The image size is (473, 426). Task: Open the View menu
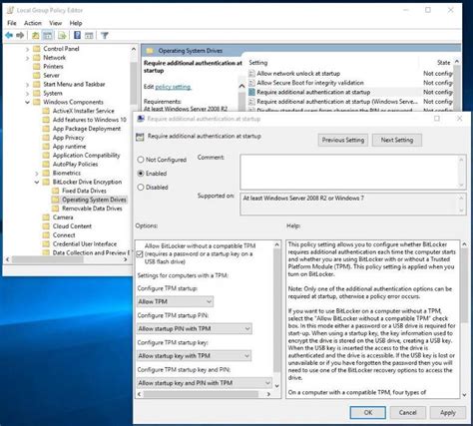[55, 23]
